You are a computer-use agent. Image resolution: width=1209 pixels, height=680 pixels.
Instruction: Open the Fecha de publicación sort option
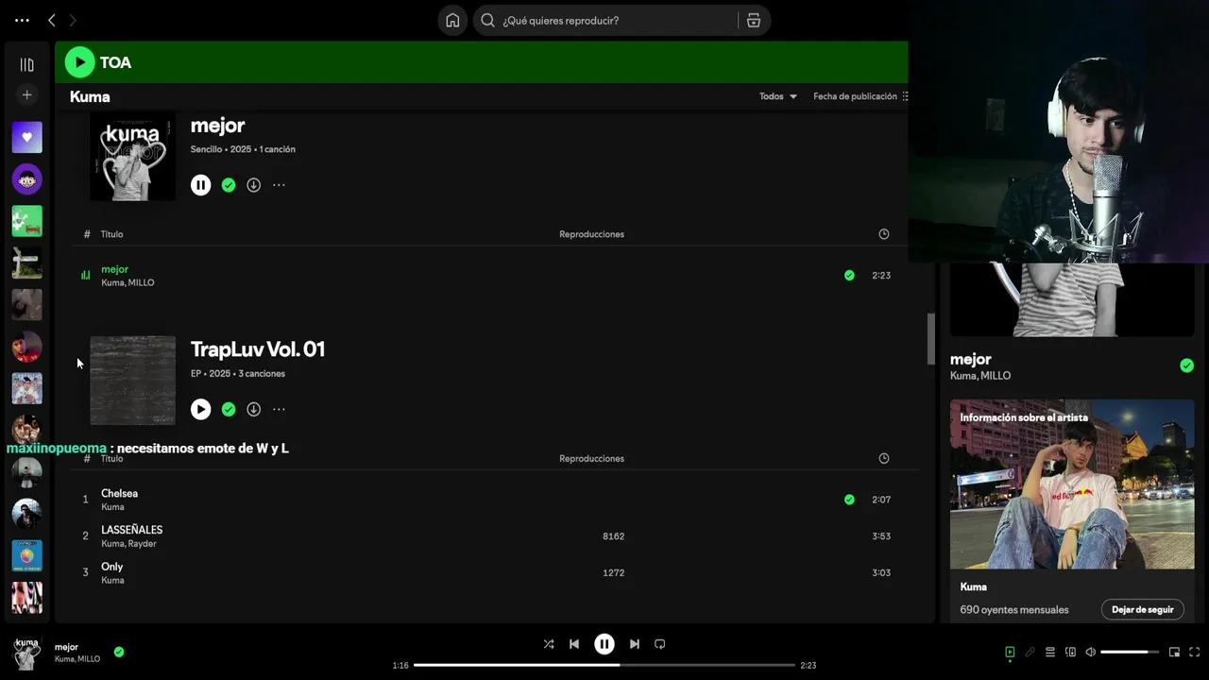click(x=860, y=96)
